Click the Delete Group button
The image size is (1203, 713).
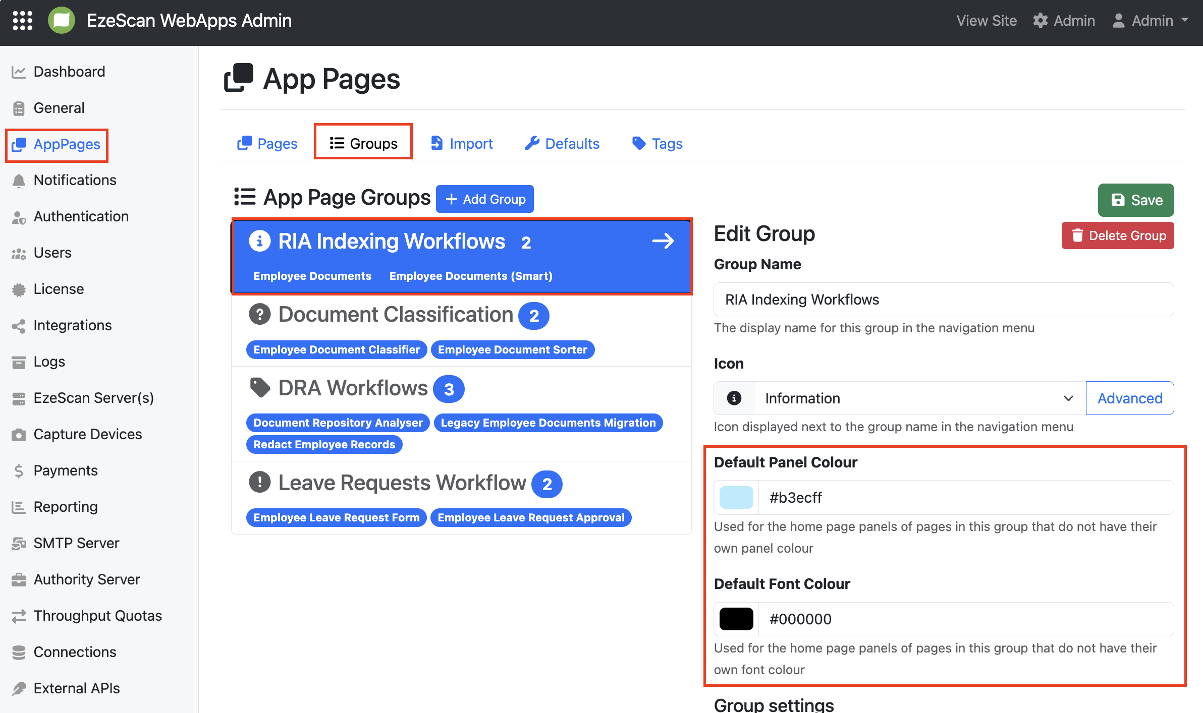point(1118,235)
